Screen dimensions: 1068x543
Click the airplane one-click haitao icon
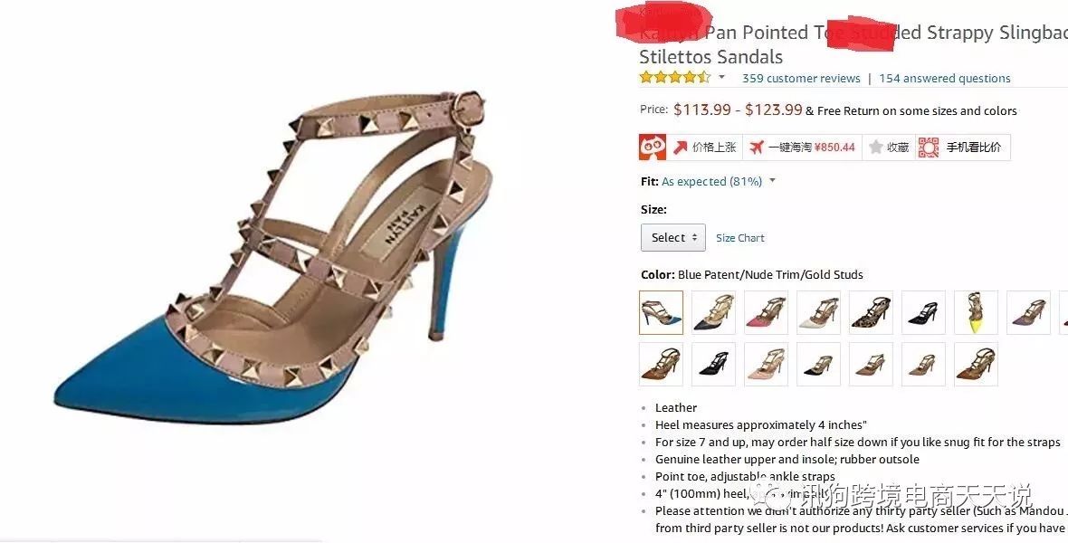756,148
